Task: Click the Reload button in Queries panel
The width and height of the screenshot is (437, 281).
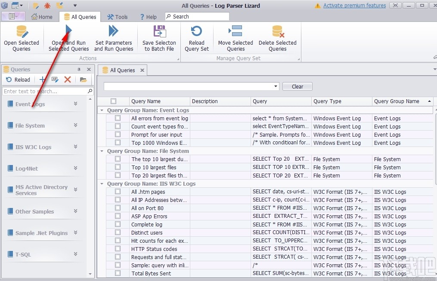Action: [18, 79]
